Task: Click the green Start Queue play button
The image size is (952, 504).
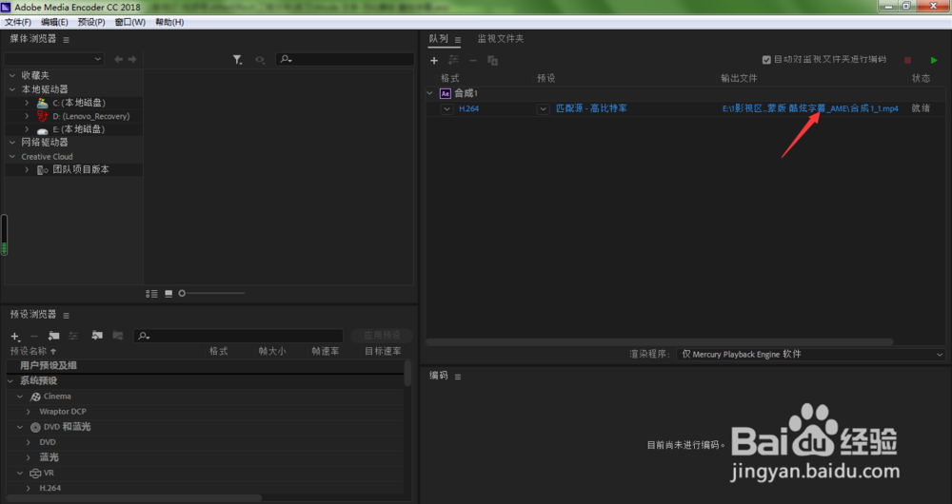Action: tap(934, 60)
